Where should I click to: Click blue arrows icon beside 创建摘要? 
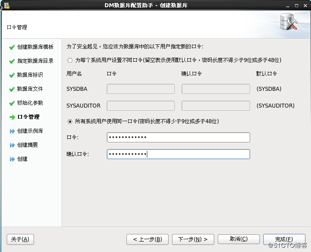point(12,145)
